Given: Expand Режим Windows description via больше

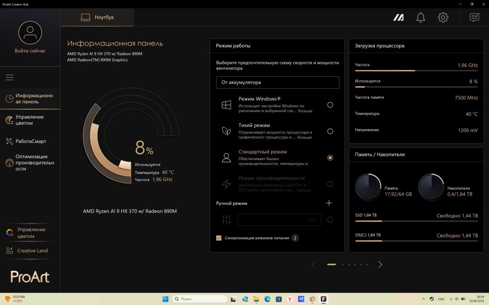Looking at the screenshot, I should pyautogui.click(x=305, y=111).
